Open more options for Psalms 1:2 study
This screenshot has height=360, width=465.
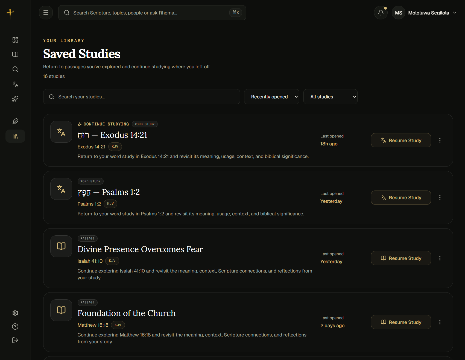[440, 197]
